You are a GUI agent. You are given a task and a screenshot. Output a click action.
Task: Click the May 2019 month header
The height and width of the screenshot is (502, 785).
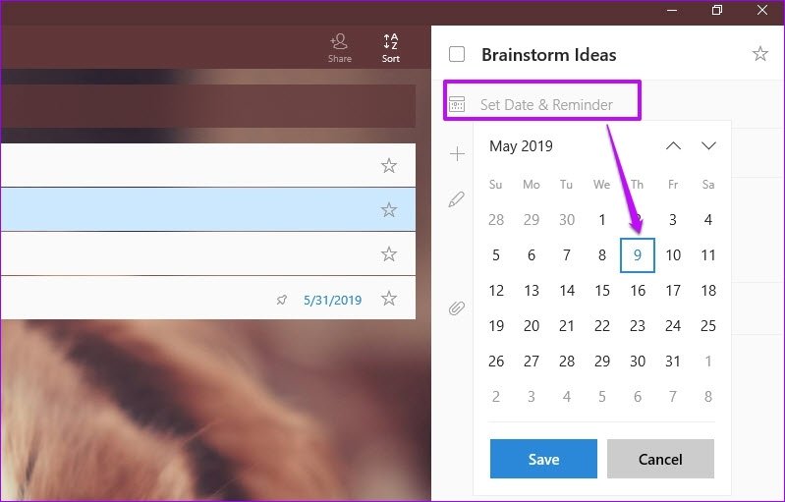[x=521, y=146]
